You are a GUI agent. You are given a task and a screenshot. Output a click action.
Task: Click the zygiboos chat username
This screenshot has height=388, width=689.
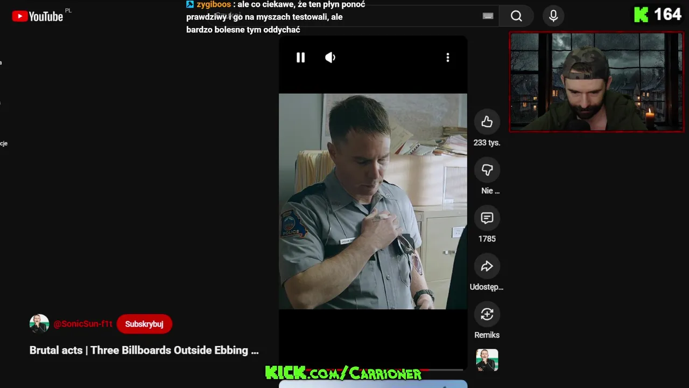pyautogui.click(x=214, y=4)
